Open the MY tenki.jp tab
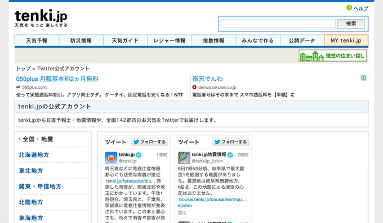Screen dimensions: 383x223 [x=346, y=40]
